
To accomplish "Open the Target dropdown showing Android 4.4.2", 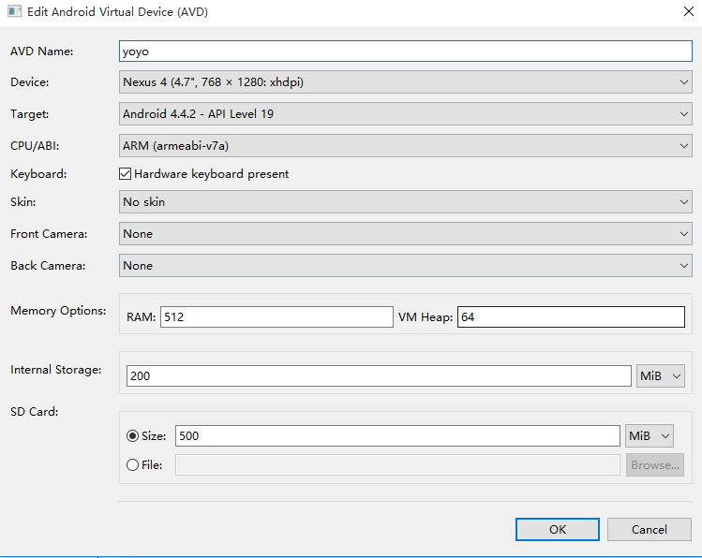I will [x=406, y=114].
